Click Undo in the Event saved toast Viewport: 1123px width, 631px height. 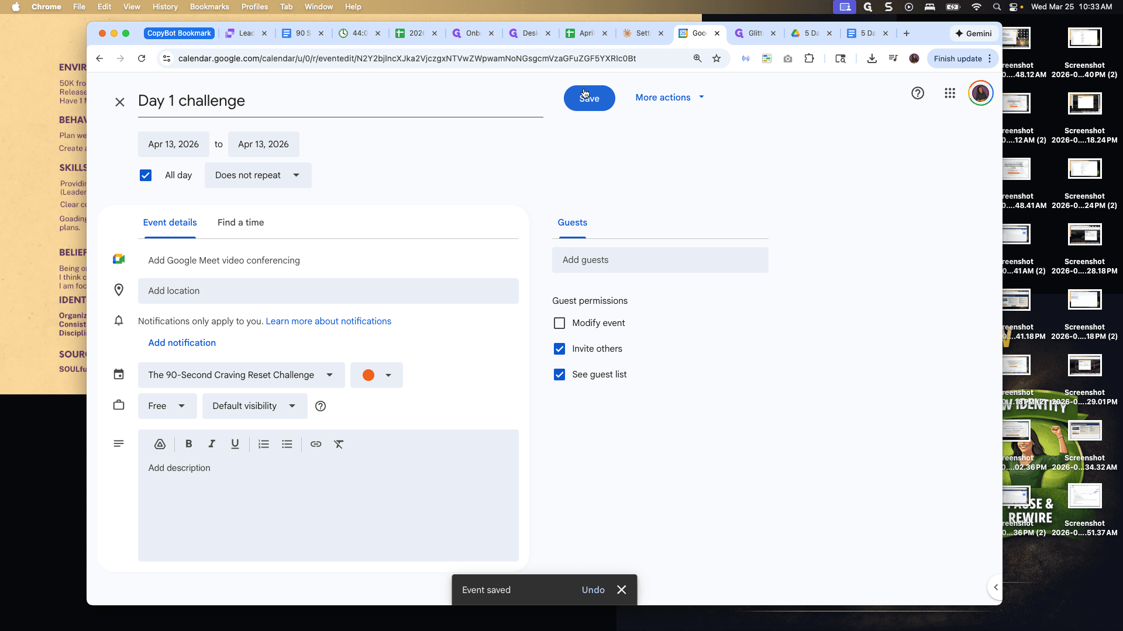593,590
